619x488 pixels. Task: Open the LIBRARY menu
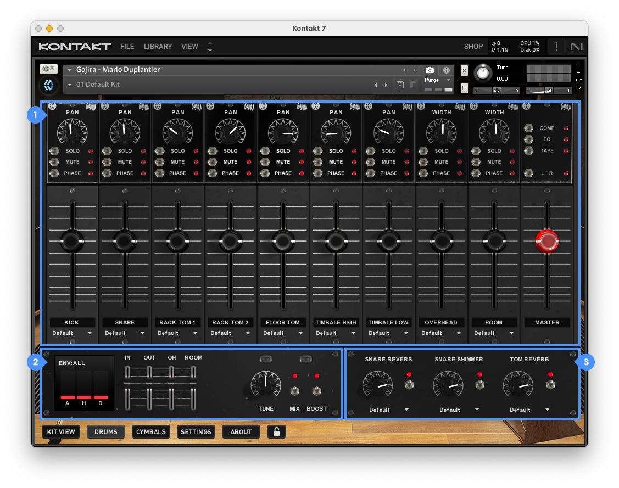(x=158, y=47)
